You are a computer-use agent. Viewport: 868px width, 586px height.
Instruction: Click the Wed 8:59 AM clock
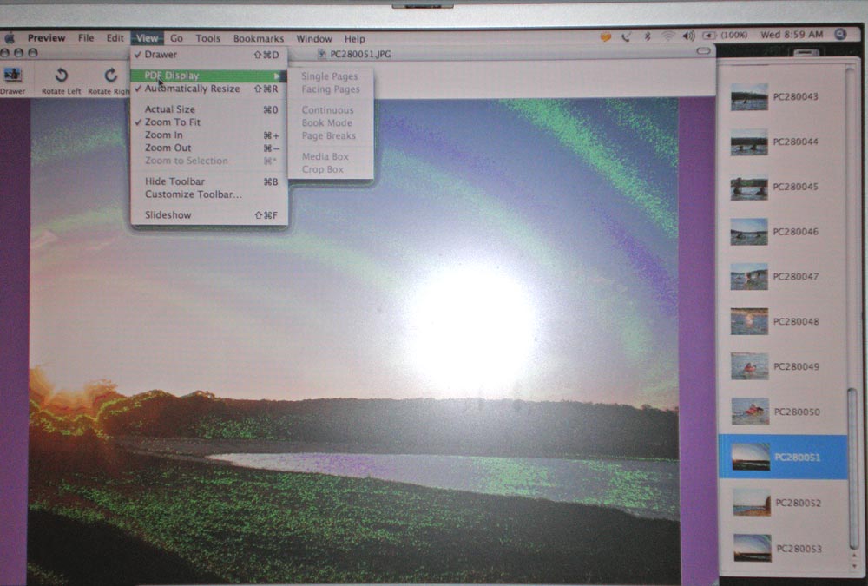click(x=792, y=35)
